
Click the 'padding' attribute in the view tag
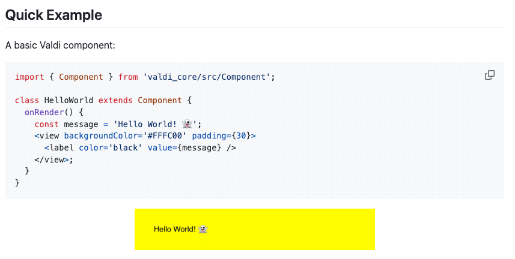pyautogui.click(x=211, y=135)
